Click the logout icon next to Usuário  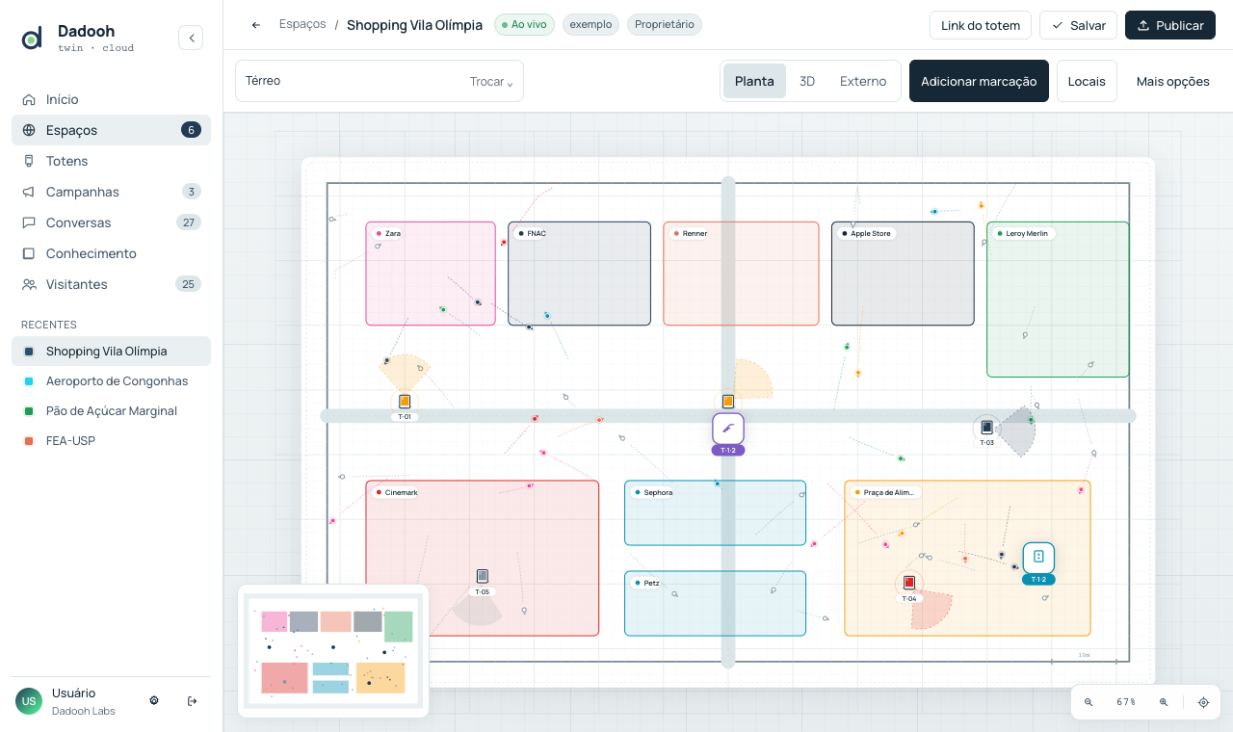coord(192,700)
